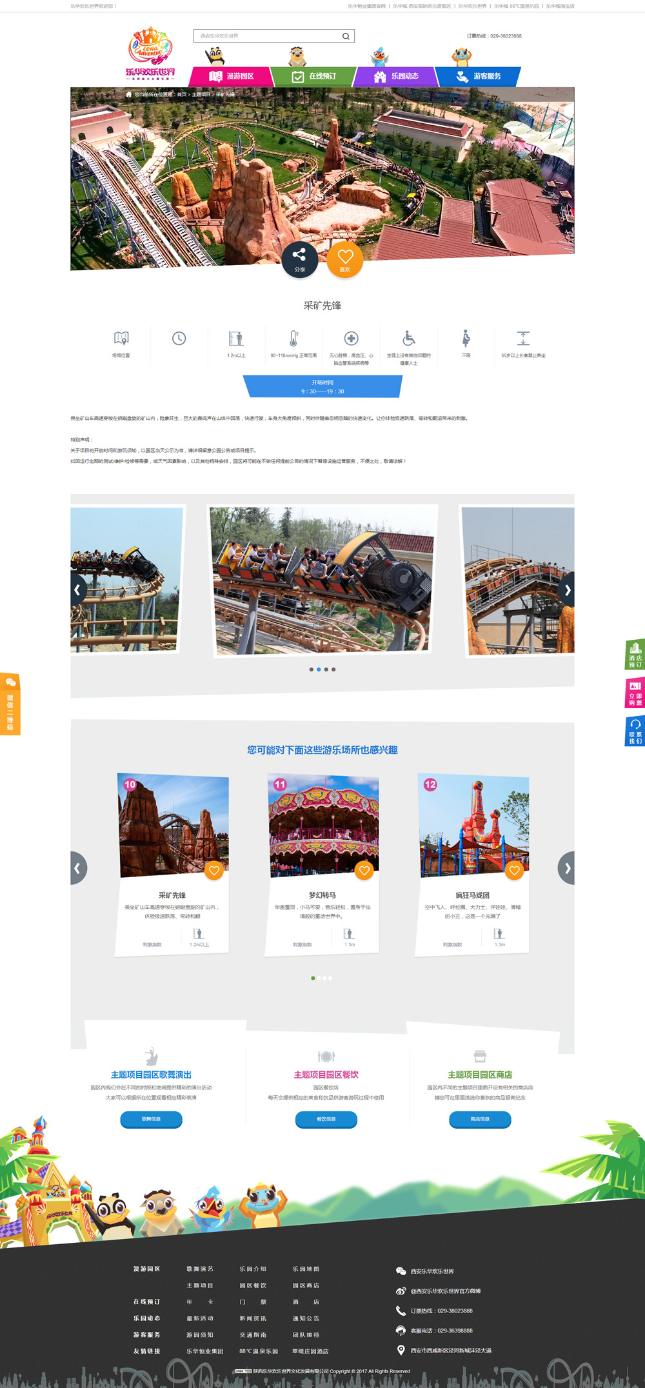Click the blue contact us (联系我们) side icon
This screenshot has height=1388, width=645.
pos(635,731)
